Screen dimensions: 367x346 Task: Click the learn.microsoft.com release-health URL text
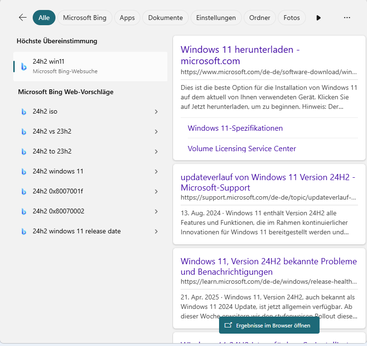269,281
